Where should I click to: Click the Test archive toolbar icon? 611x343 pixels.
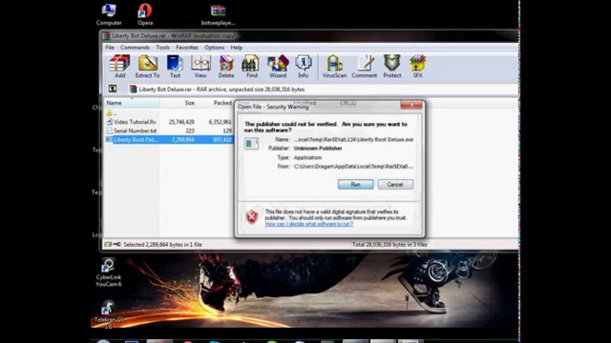[x=175, y=66]
